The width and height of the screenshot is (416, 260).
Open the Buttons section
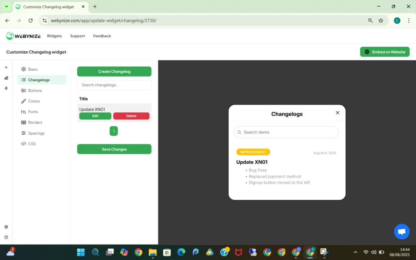click(42, 91)
